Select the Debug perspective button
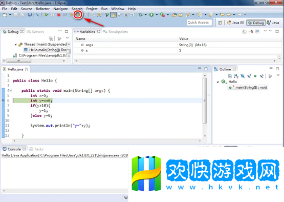Screen dimensions: 284x202 click(256, 23)
